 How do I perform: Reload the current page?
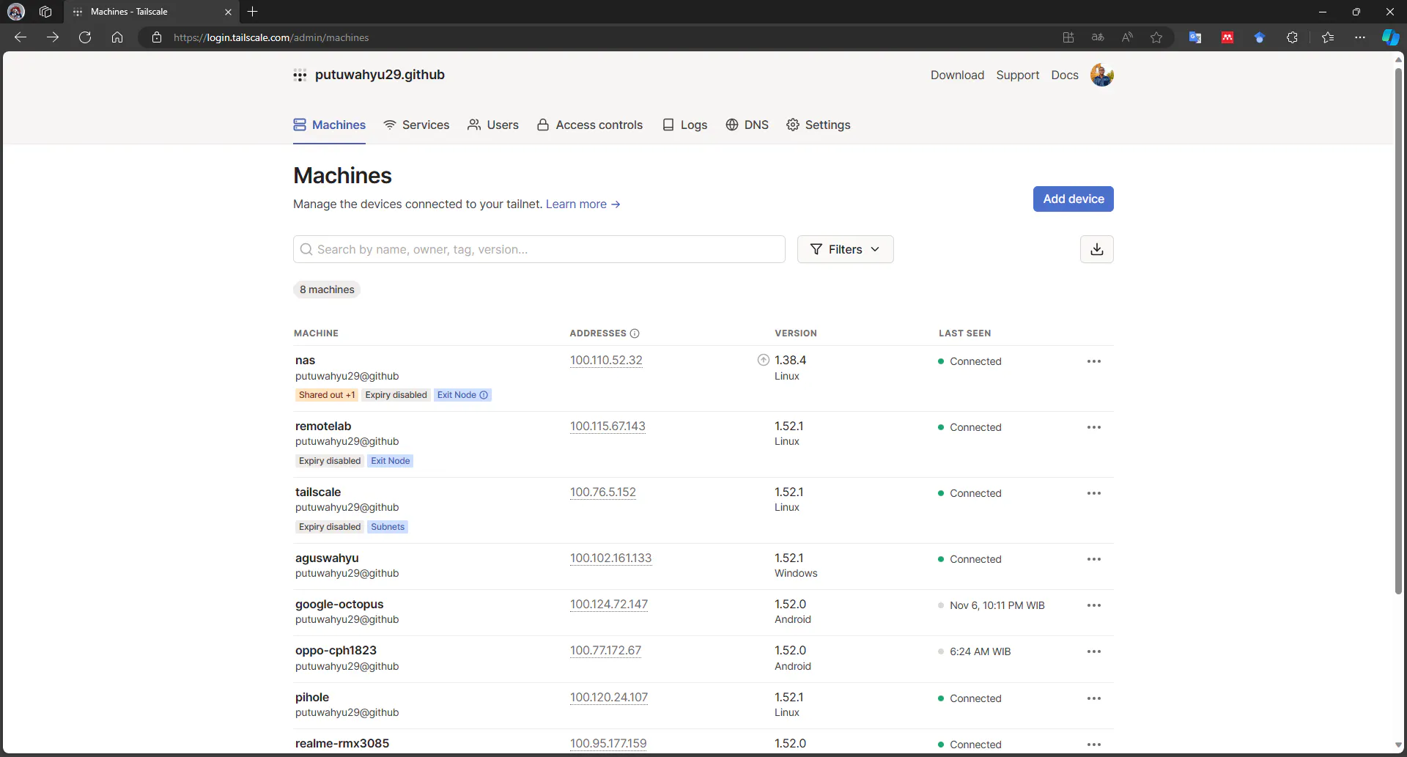tap(85, 37)
